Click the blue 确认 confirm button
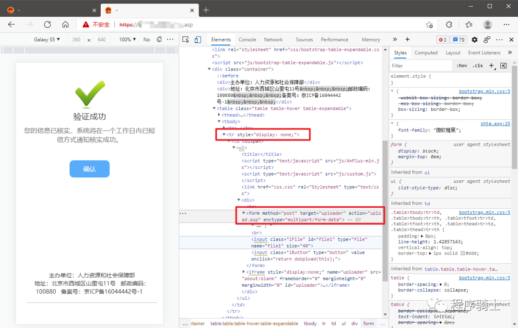518x328 pixels. (x=90, y=169)
